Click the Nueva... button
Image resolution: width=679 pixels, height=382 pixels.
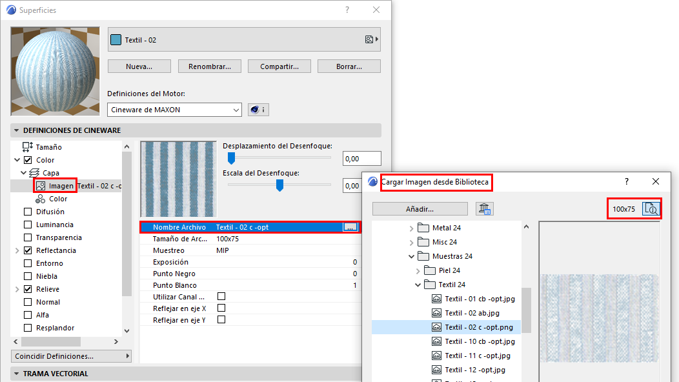(139, 66)
